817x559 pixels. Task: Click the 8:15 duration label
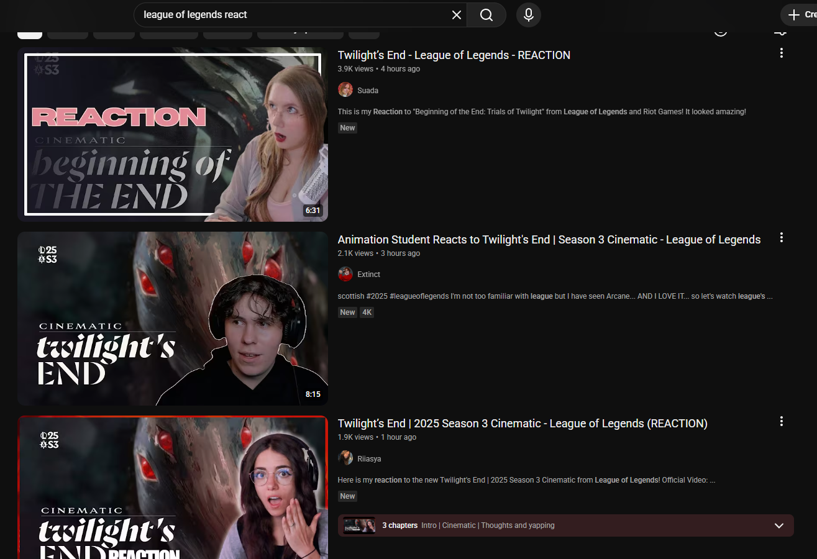[x=313, y=394]
